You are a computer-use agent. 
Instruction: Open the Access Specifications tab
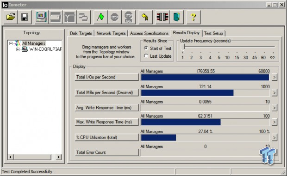coord(149,33)
